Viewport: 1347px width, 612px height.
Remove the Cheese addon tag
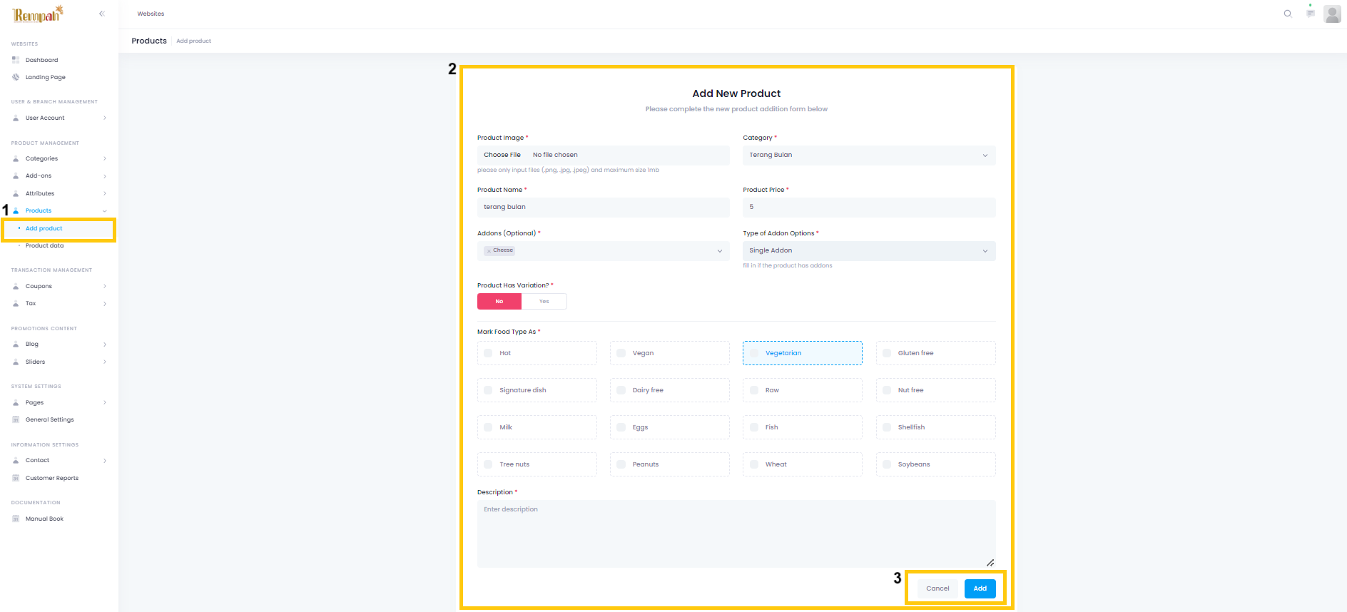[489, 251]
